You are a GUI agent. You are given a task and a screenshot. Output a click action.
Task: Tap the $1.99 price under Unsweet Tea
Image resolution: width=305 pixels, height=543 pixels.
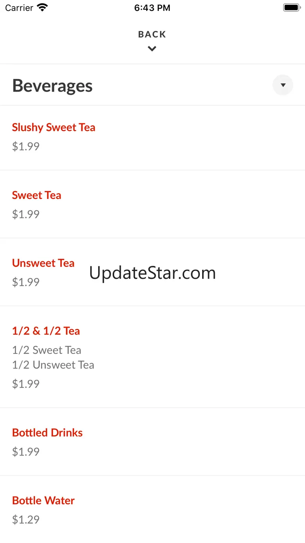(26, 282)
